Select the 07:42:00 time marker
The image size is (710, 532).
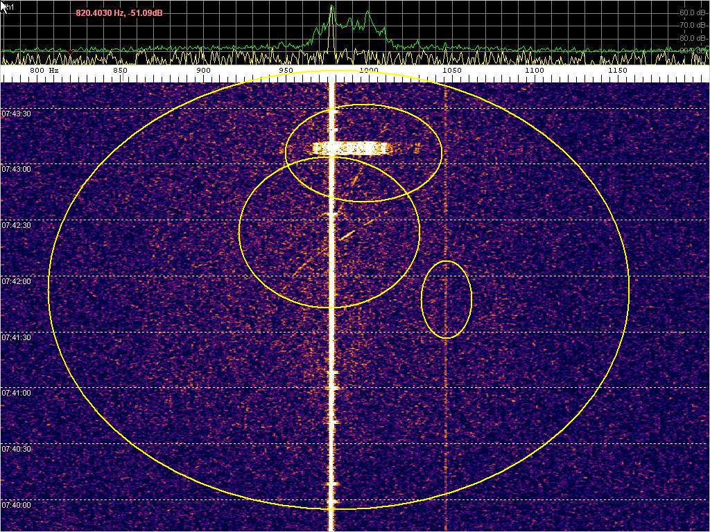[16, 282]
